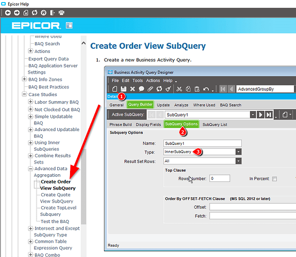Image resolution: width=296 pixels, height=257 pixels.
Task: Collapse the Case Studies tree node
Action: tap(24, 94)
